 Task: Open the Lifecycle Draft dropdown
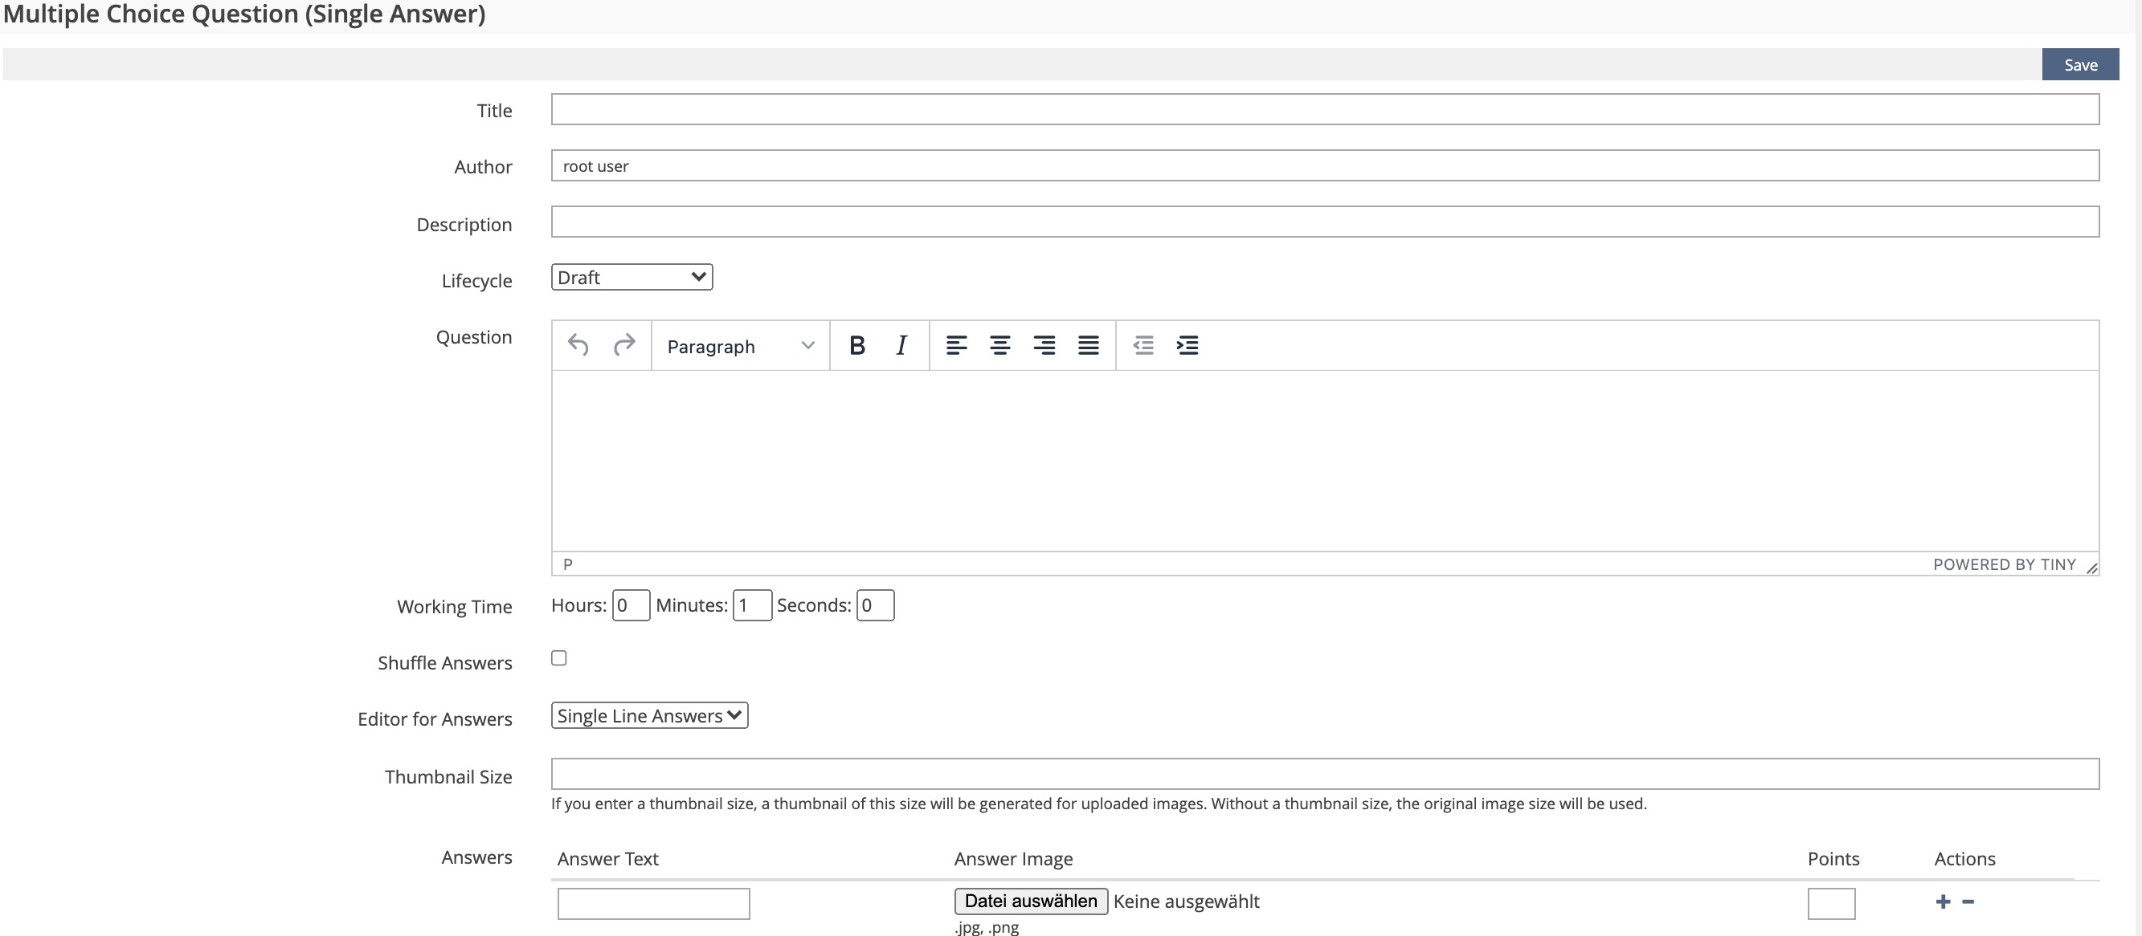(x=632, y=278)
